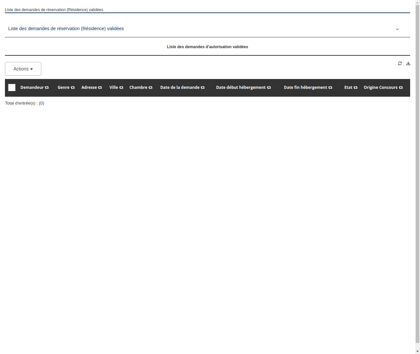The height and width of the screenshot is (354, 420).
Task: Click the sort icon beside Origine Concours
Action: (x=401, y=88)
